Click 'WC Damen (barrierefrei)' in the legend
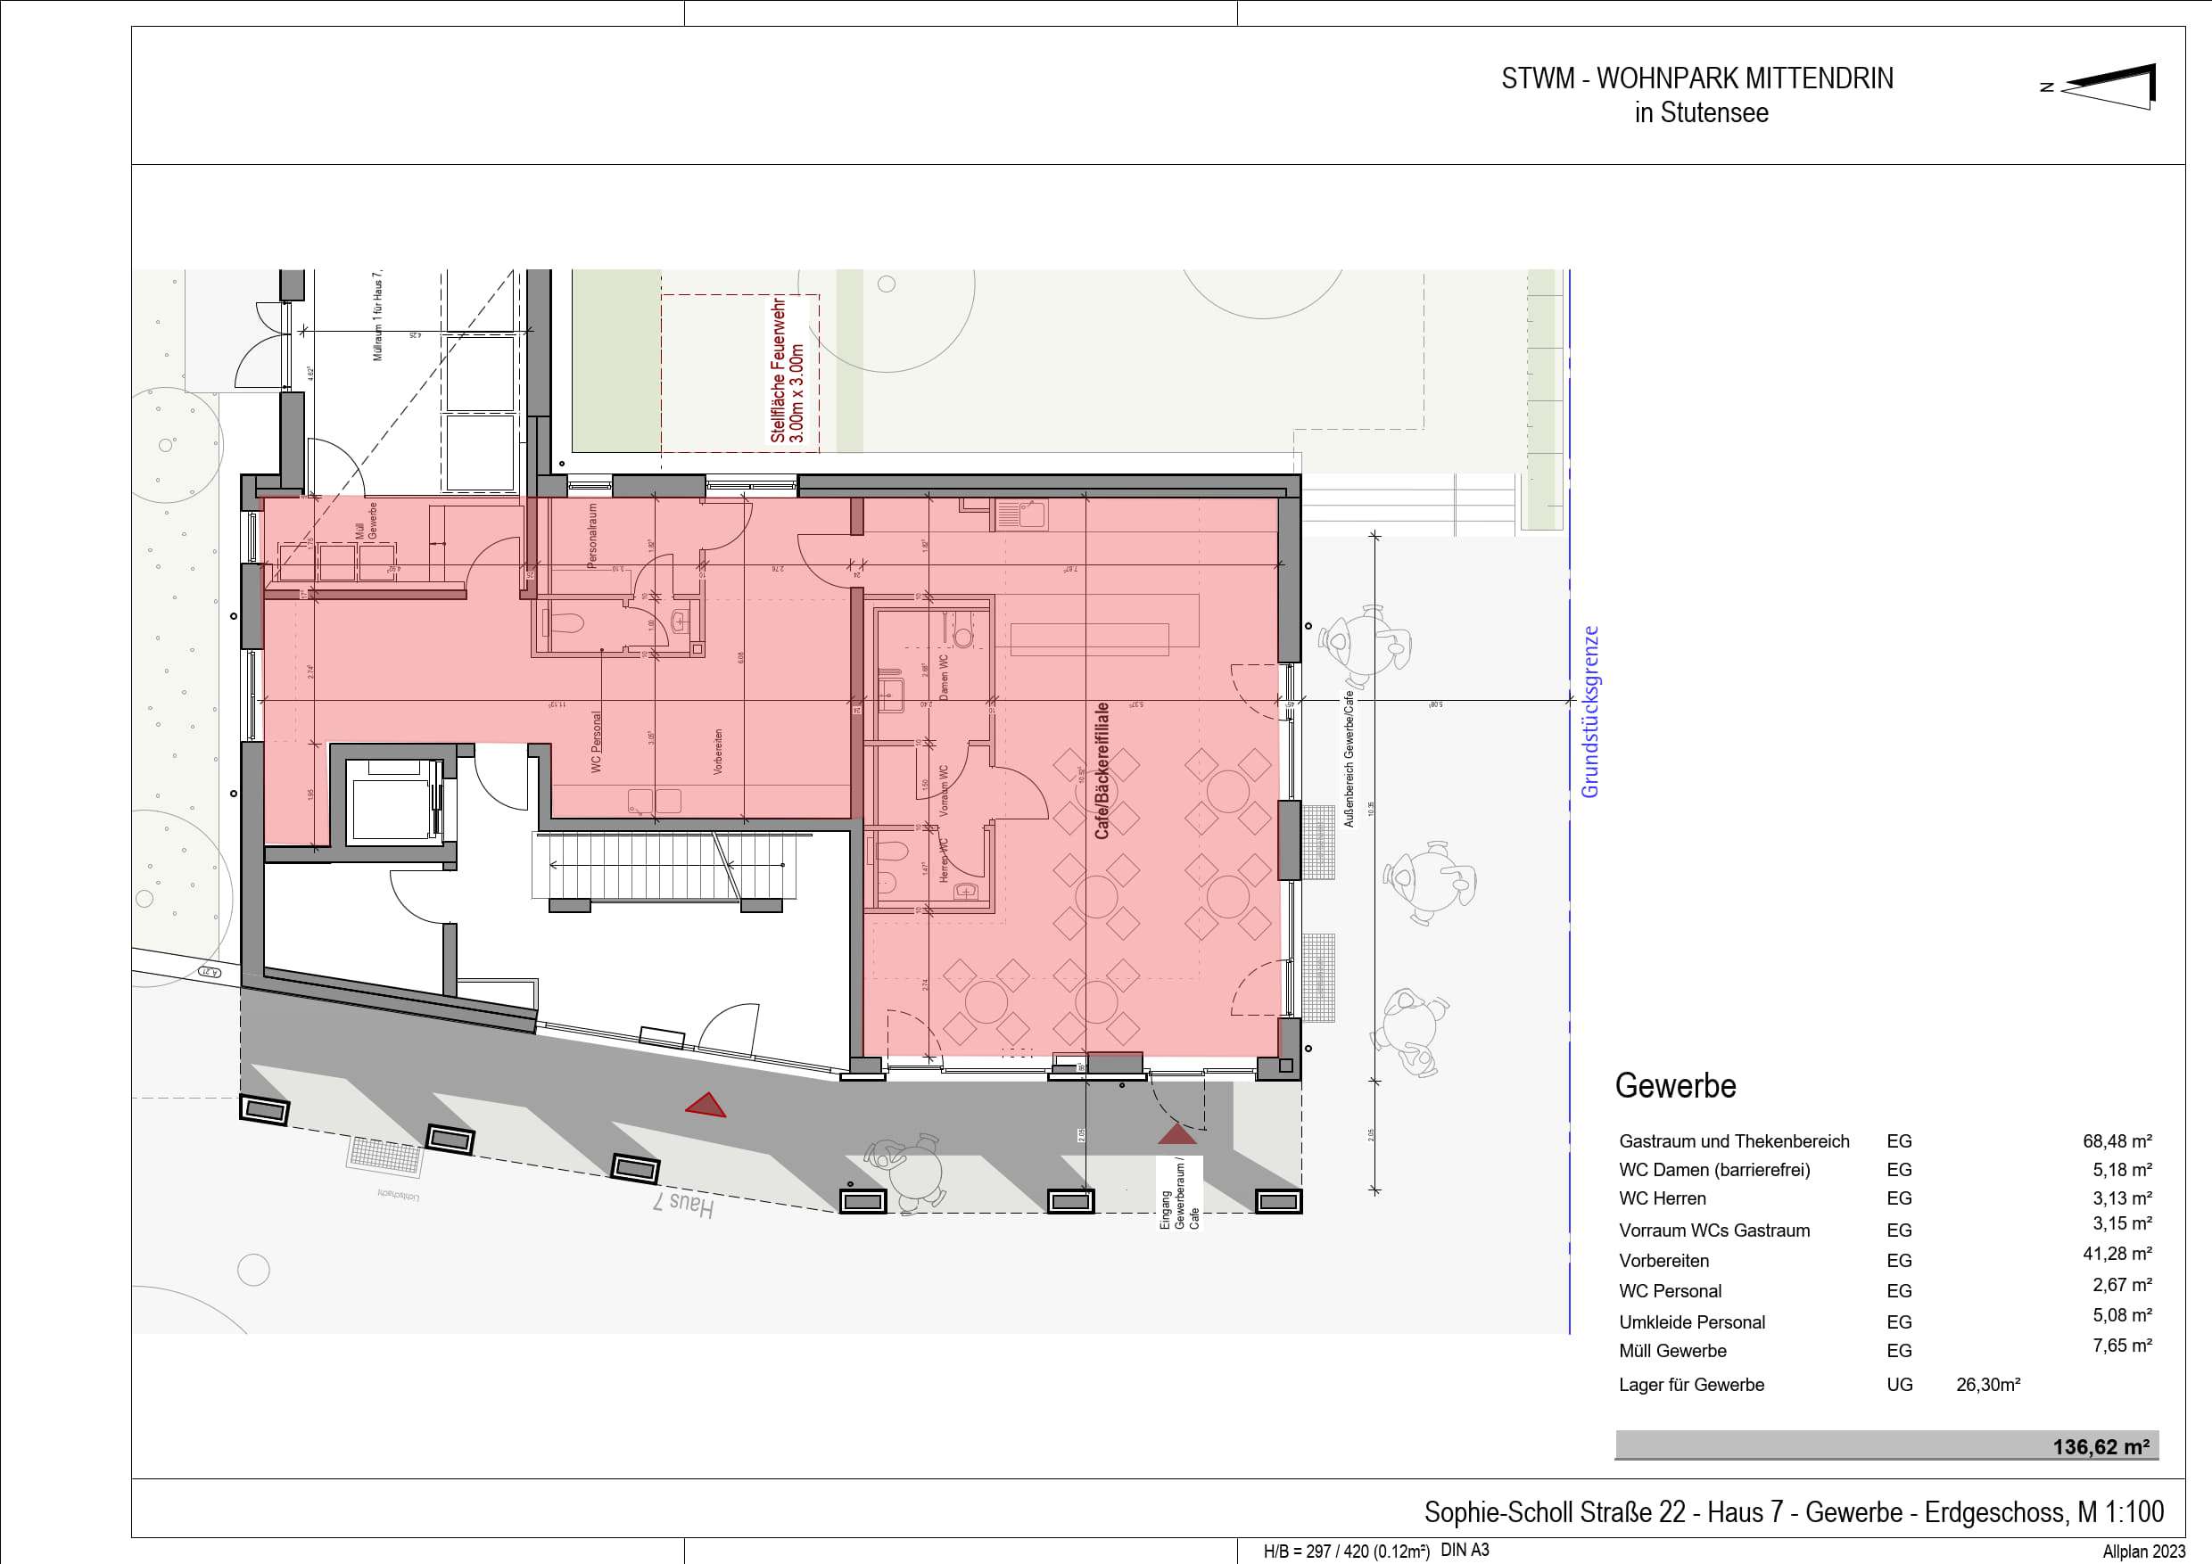The height and width of the screenshot is (1564, 2212). tap(1715, 1170)
